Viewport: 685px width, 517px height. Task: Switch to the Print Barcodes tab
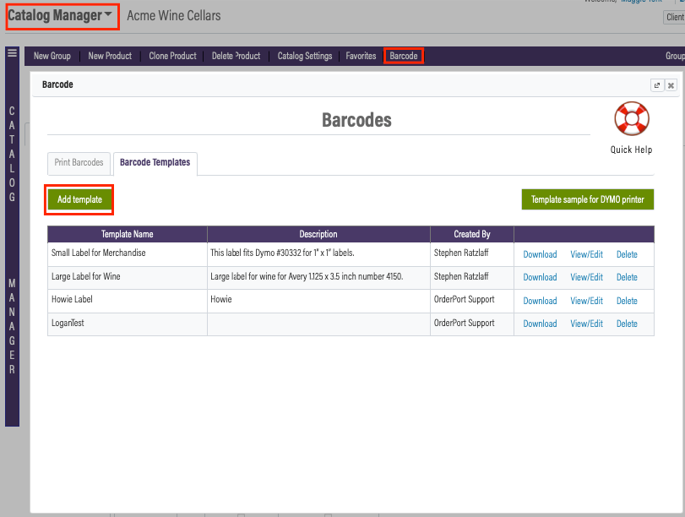(x=79, y=163)
